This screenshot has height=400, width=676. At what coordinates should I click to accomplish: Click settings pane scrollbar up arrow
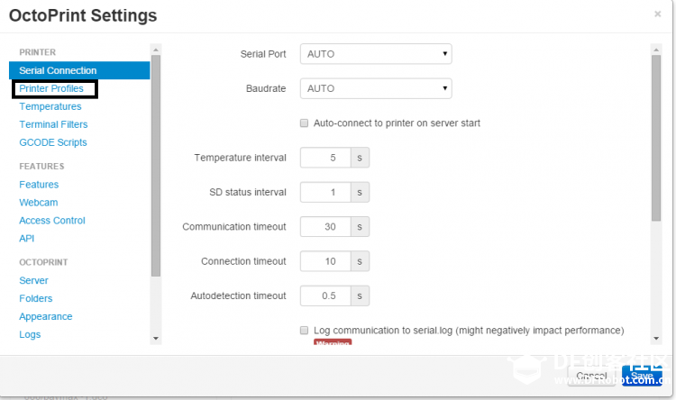(656, 50)
